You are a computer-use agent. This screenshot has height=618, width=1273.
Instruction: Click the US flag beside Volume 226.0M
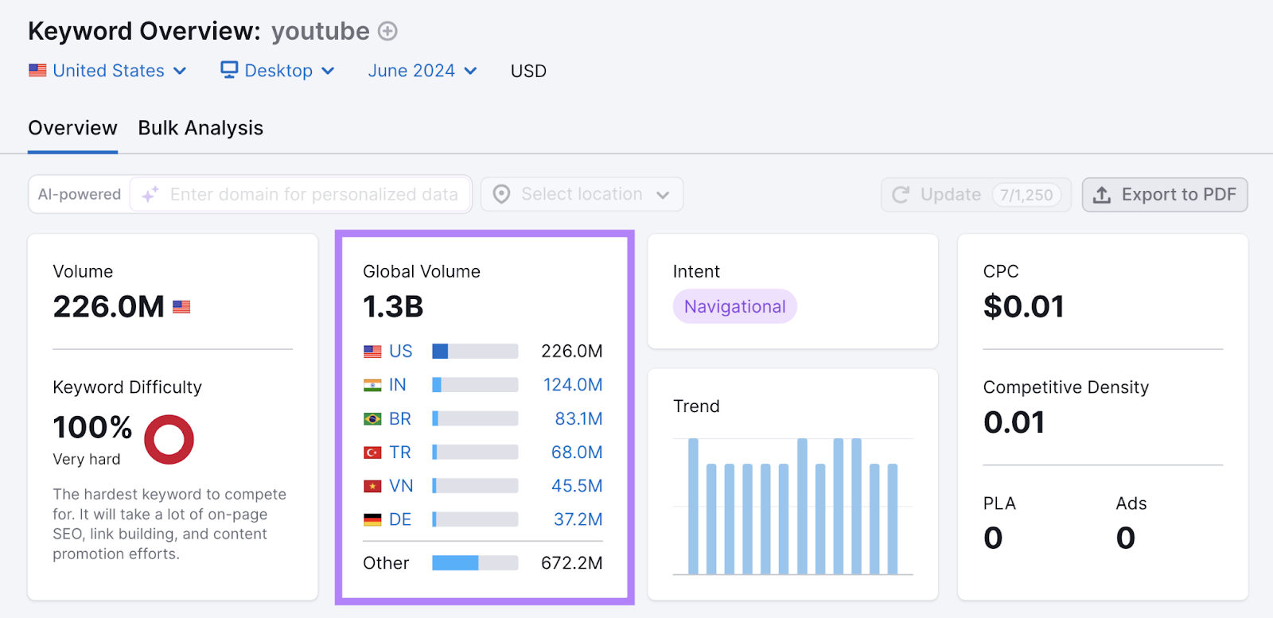(x=181, y=307)
